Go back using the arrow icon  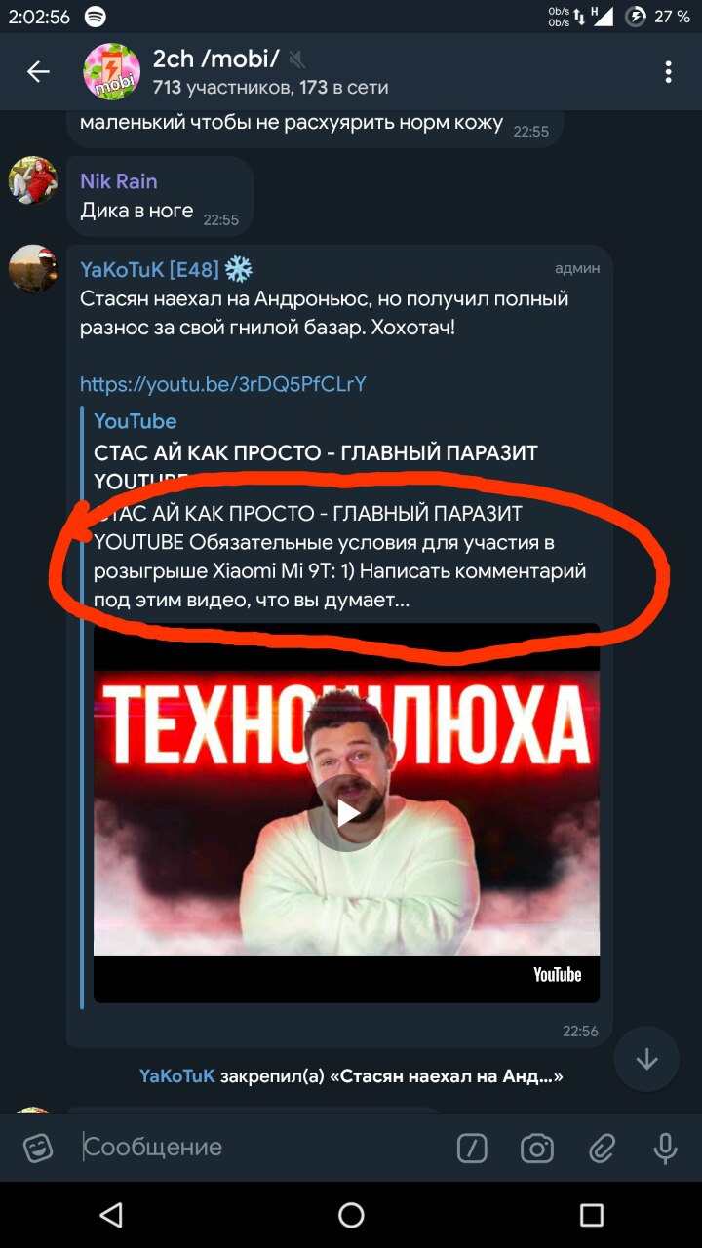tap(38, 71)
